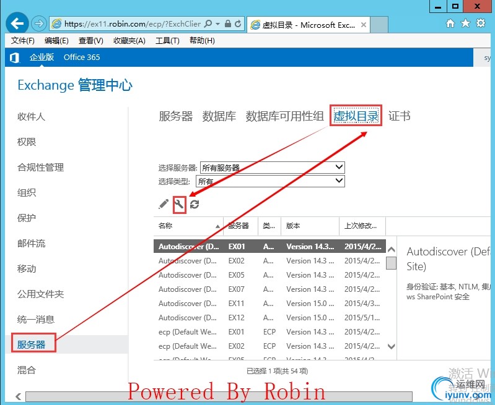Click the horizontal scrollbar left arrow
The width and height of the screenshot is (495, 405).
19,396
